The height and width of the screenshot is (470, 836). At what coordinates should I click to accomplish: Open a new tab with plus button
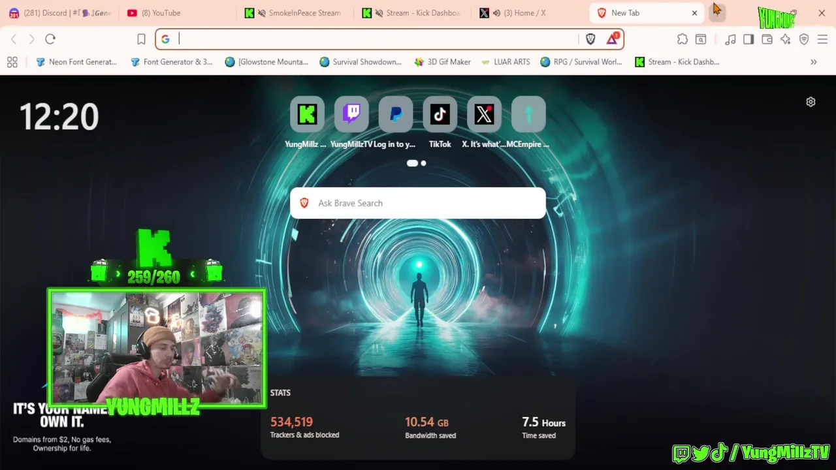click(x=717, y=12)
